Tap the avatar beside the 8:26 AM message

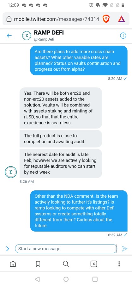(11, 172)
